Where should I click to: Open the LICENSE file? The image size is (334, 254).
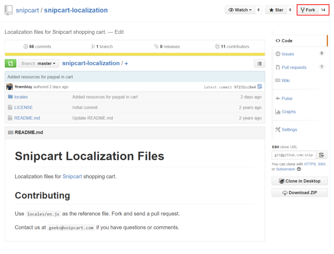[23, 107]
